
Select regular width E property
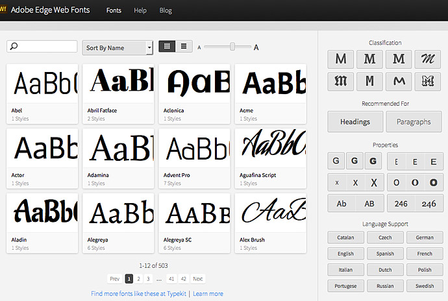(415, 162)
